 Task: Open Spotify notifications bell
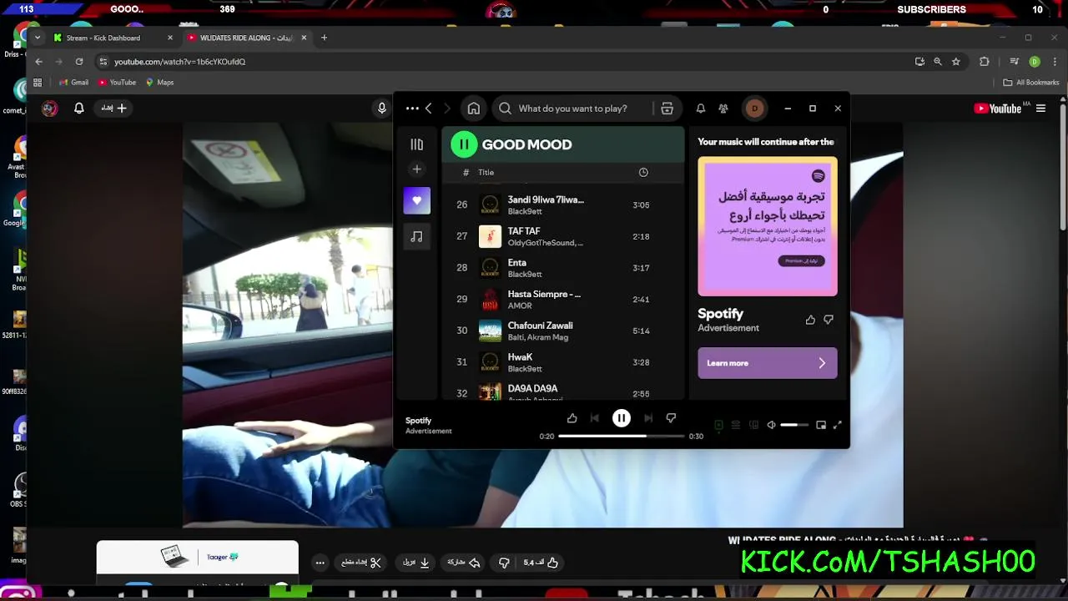tap(701, 109)
